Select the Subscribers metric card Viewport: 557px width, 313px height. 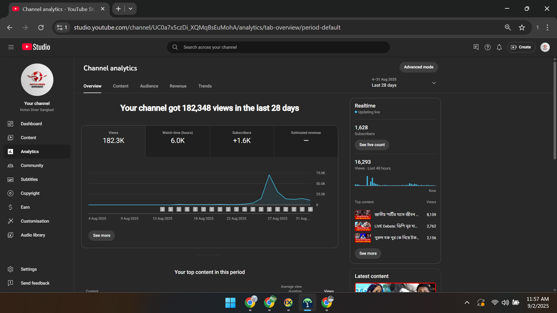point(242,141)
